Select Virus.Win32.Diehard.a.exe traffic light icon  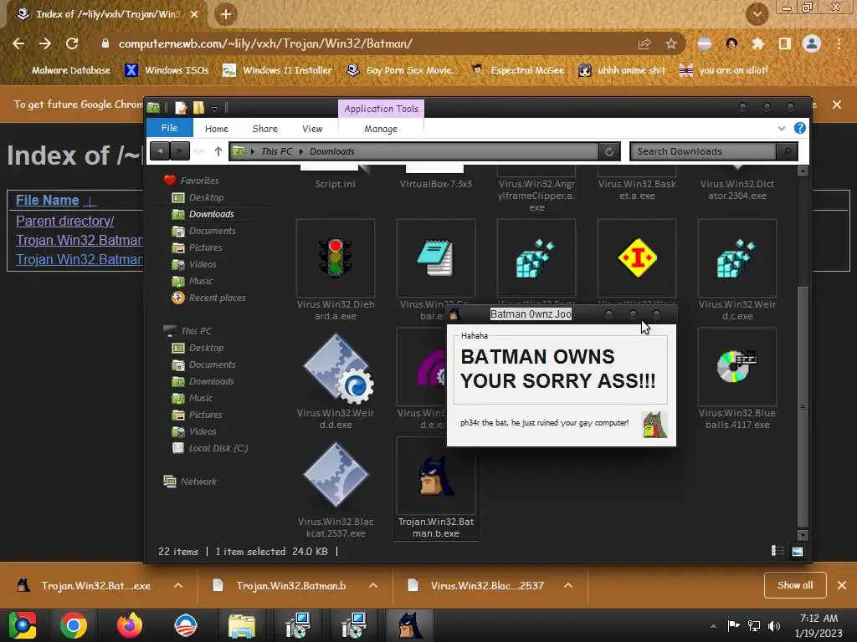(336, 257)
